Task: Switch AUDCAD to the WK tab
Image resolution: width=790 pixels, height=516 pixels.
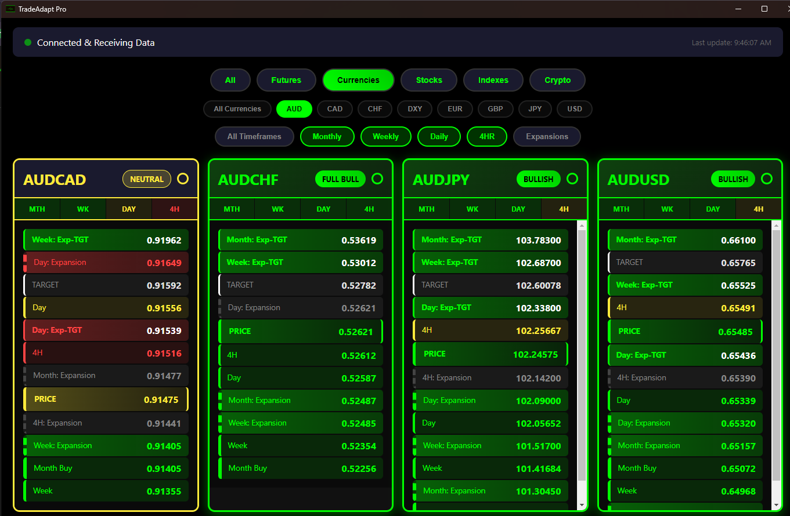Action: [82, 209]
